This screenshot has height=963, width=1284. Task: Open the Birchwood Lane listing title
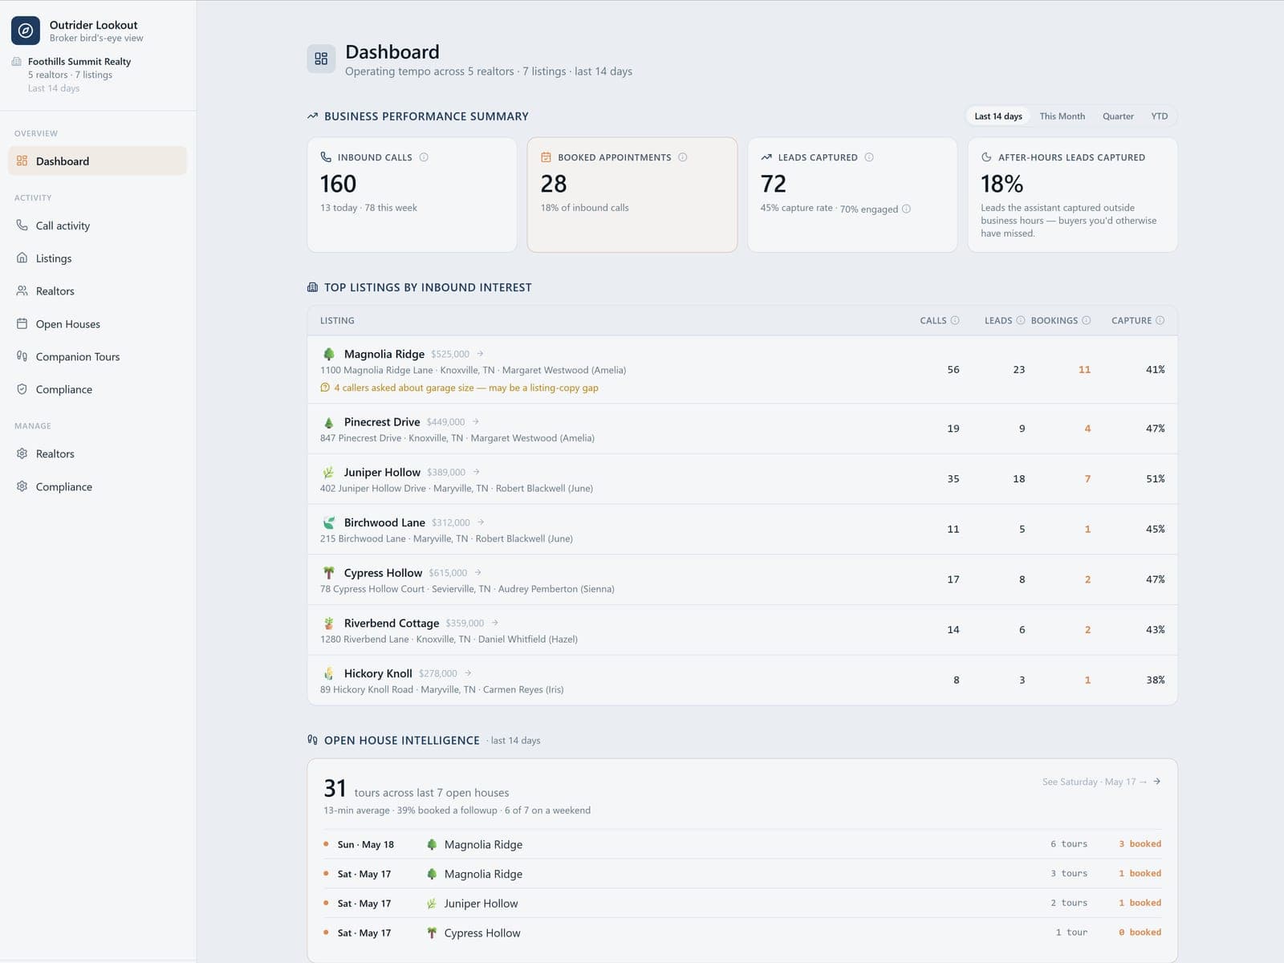[384, 522]
